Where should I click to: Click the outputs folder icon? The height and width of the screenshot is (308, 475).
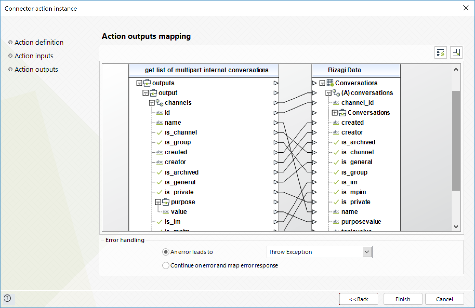point(147,83)
